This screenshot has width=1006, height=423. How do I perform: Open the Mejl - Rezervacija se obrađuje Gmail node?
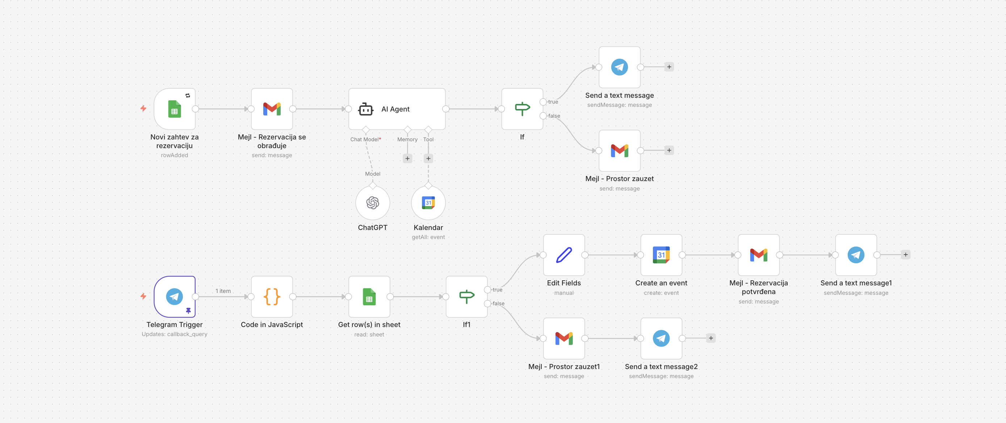(x=272, y=109)
